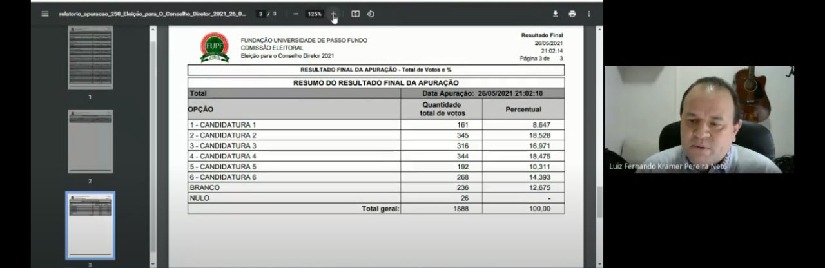Screen dimensions: 825x268
Task: Click 'Eleição para o Conselho Diretor 2021' text
Action: [287, 55]
